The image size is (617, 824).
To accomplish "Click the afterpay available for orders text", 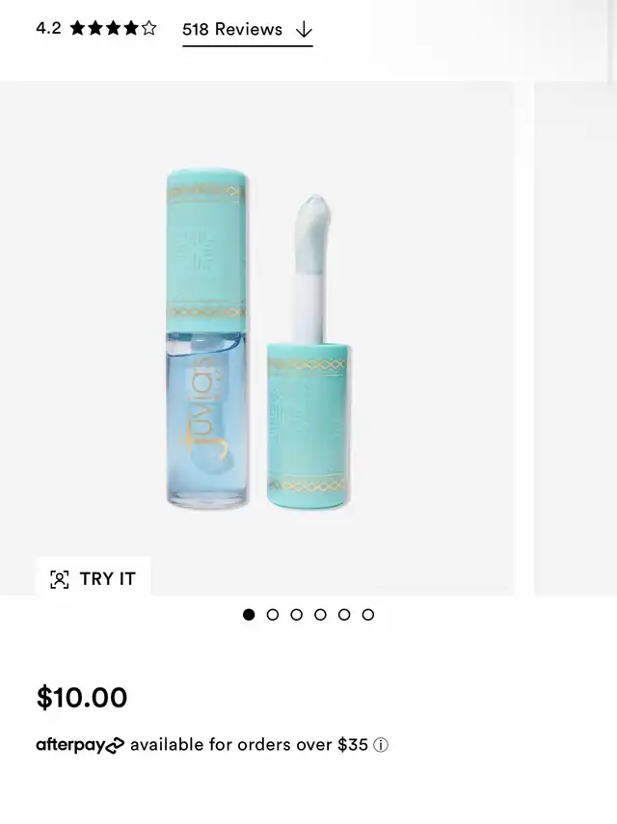I will pos(249,745).
